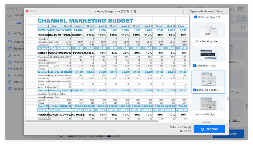
Task: Click the Support & Maintenance row label
Action: click(x=47, y=87)
